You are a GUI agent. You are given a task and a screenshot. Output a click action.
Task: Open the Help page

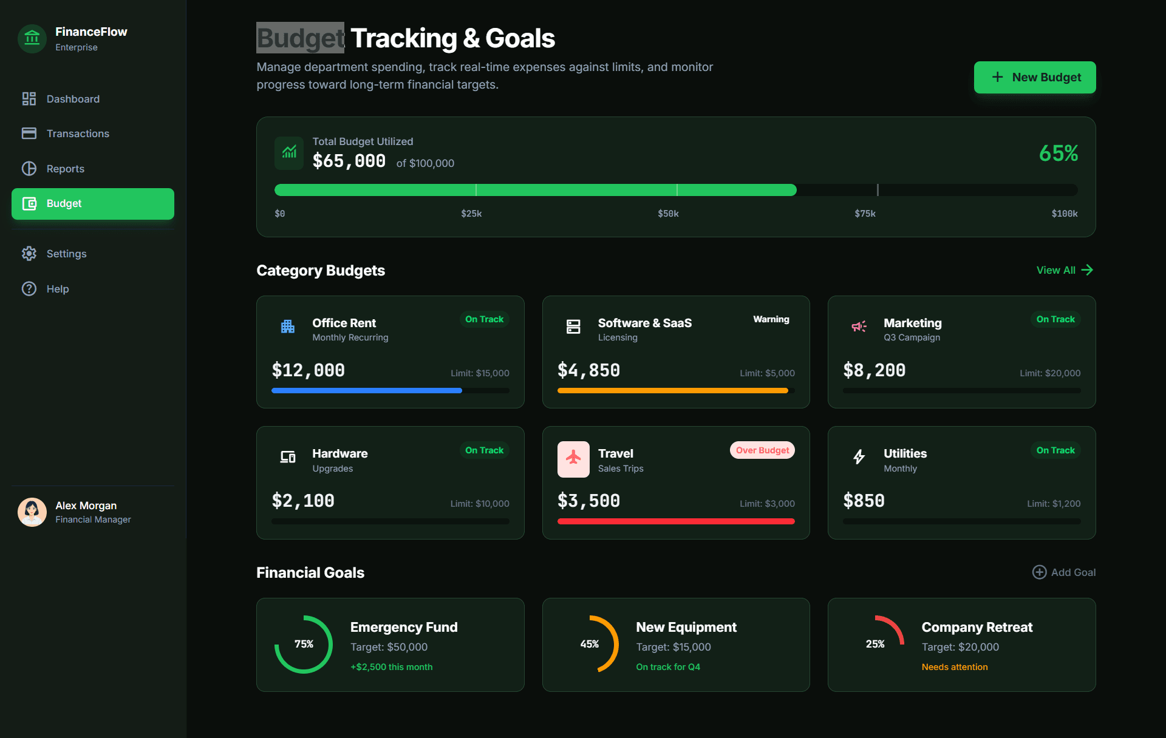(x=57, y=289)
